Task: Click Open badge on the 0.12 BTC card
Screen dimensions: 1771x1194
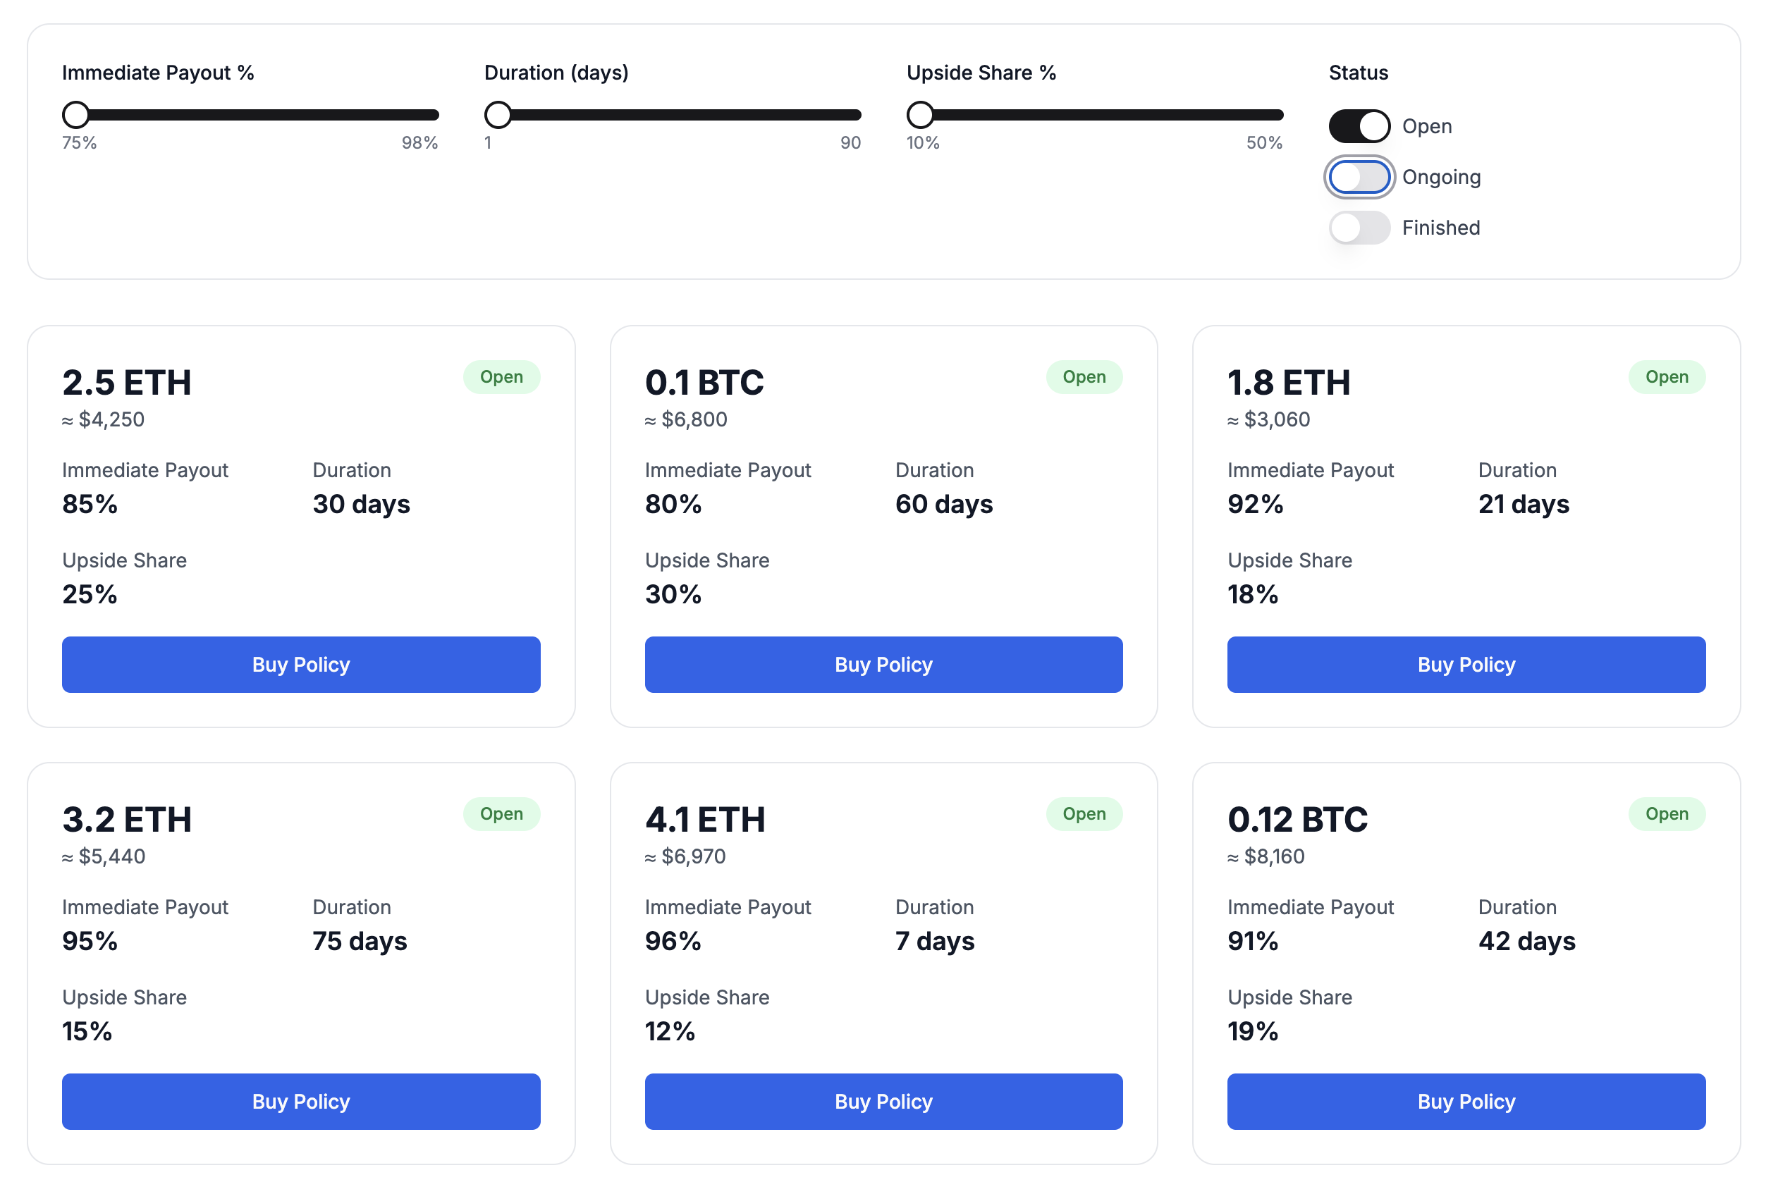Action: pos(1667,813)
